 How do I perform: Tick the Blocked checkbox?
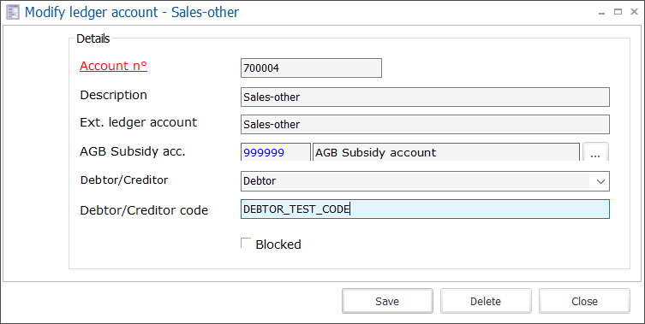[x=246, y=243]
